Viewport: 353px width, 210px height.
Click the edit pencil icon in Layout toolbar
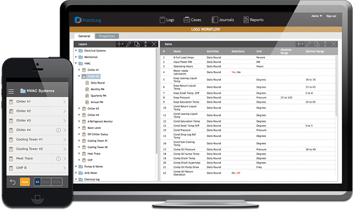tap(129, 44)
